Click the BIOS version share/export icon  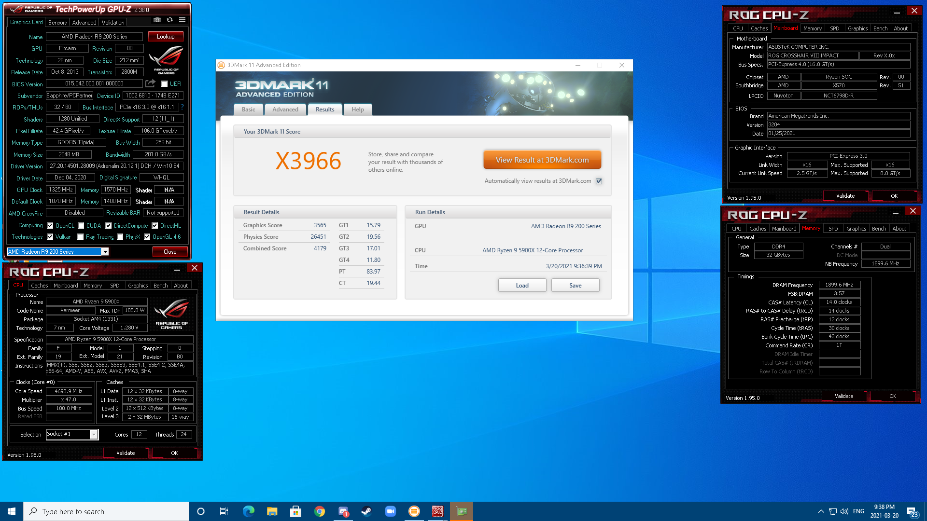tap(150, 83)
